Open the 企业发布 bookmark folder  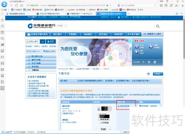[70, 10]
